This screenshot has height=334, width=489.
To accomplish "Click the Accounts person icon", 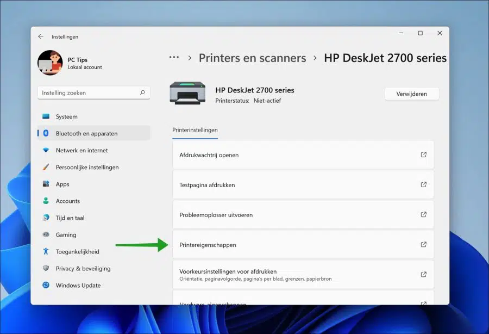I will point(46,201).
